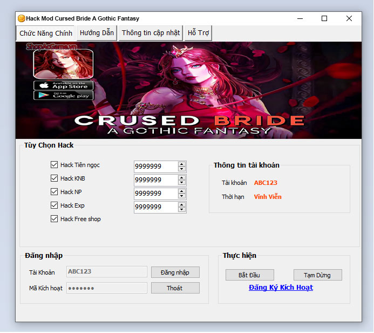Click the Mã Kích hoạt password field
The width and height of the screenshot is (374, 333).
pyautogui.click(x=107, y=288)
